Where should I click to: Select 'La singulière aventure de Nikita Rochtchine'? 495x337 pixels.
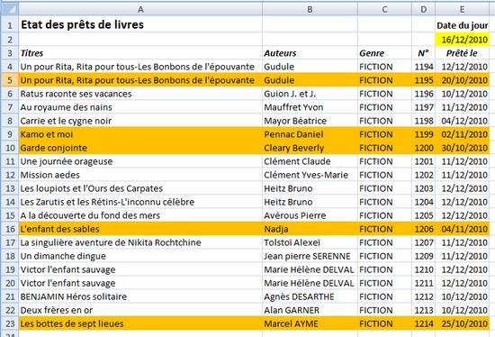click(140, 242)
